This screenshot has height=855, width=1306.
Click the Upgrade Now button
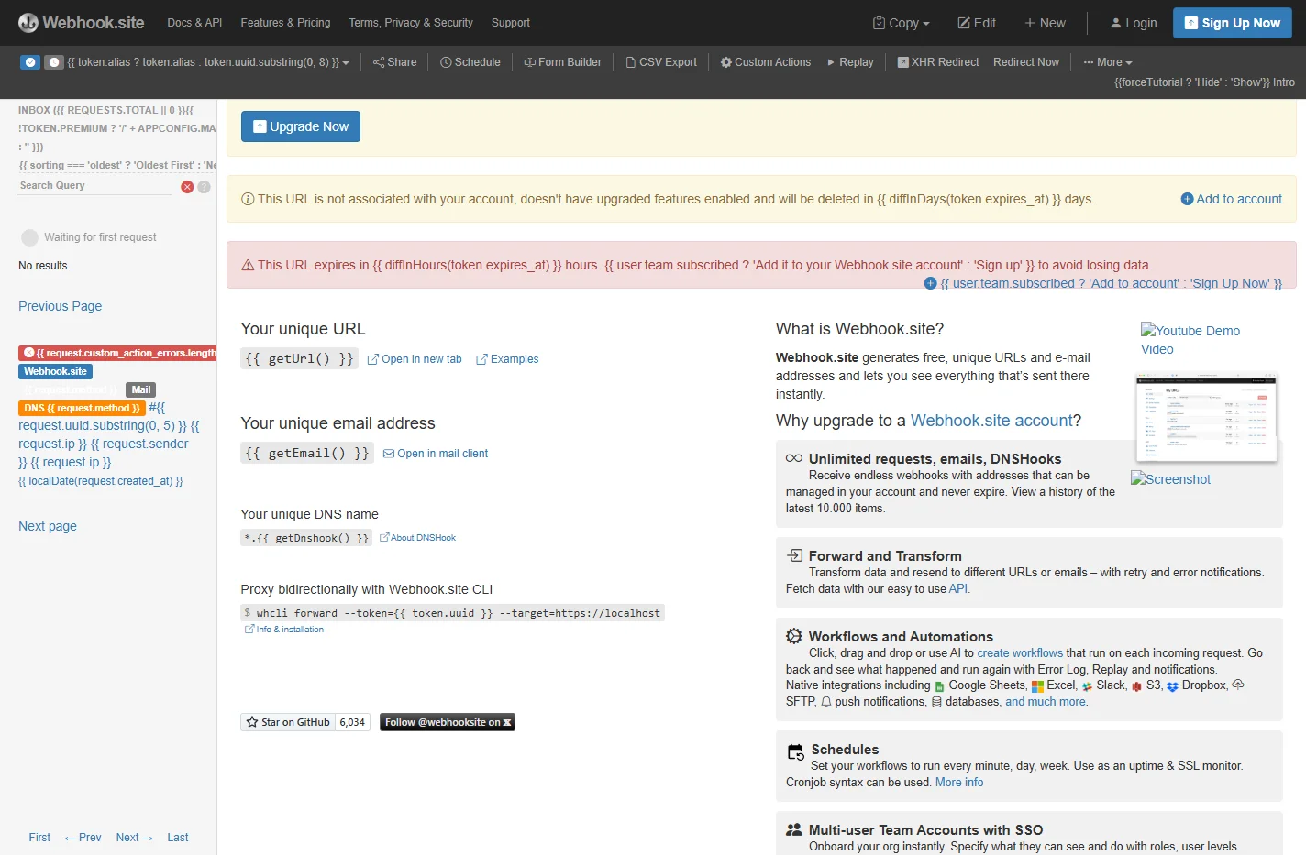301,126
